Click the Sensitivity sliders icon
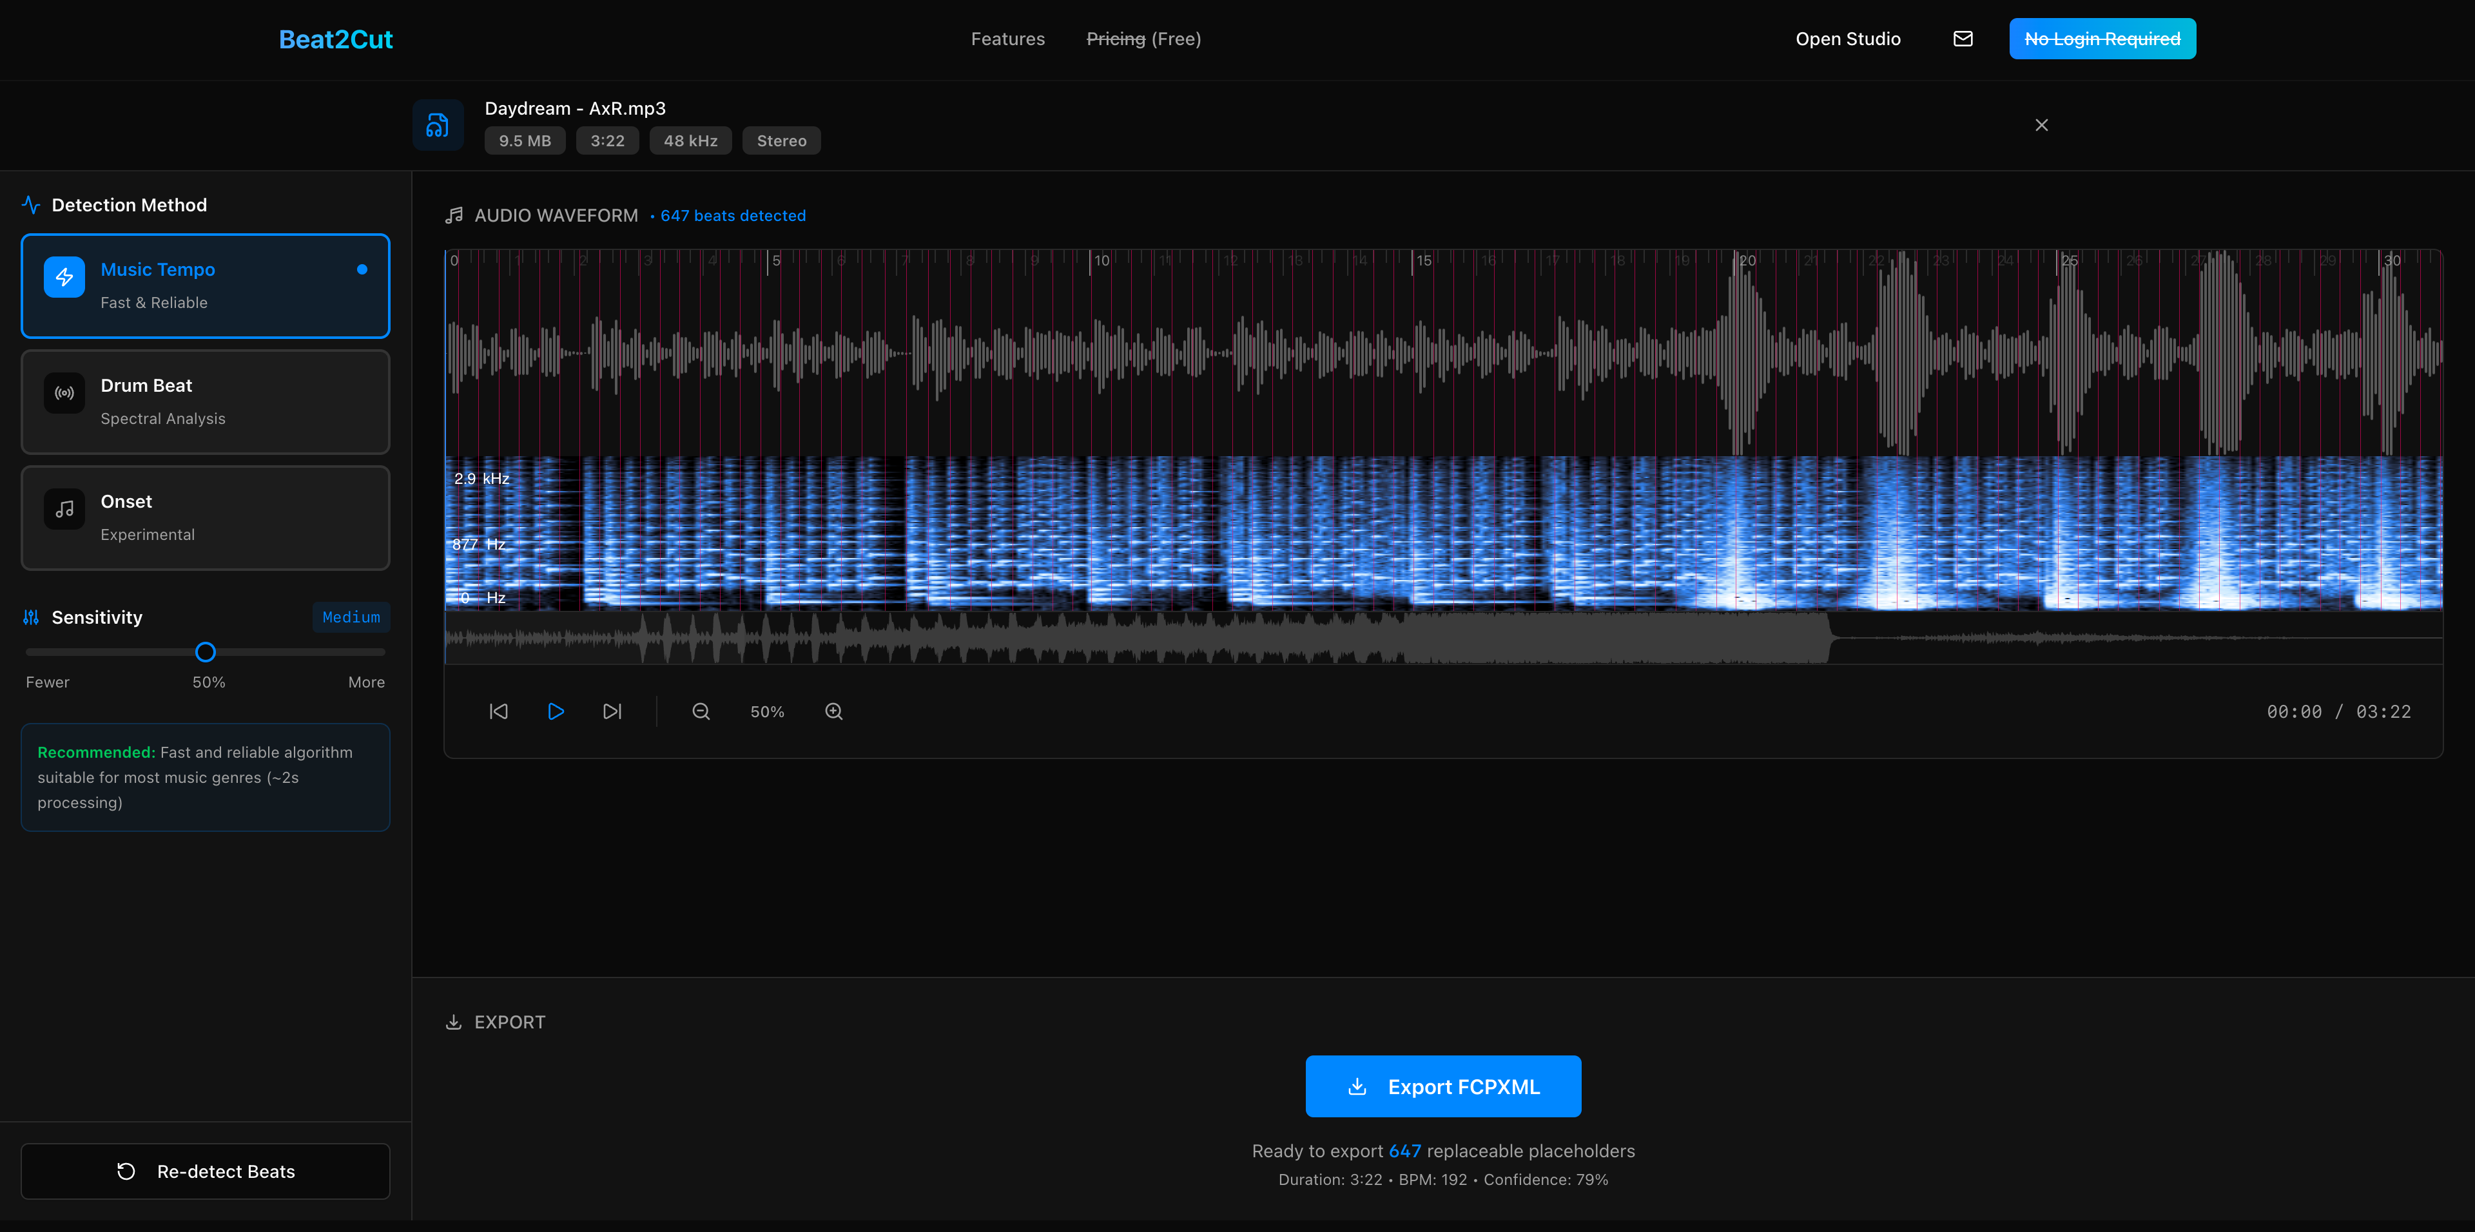The height and width of the screenshot is (1232, 2475). click(x=30, y=617)
